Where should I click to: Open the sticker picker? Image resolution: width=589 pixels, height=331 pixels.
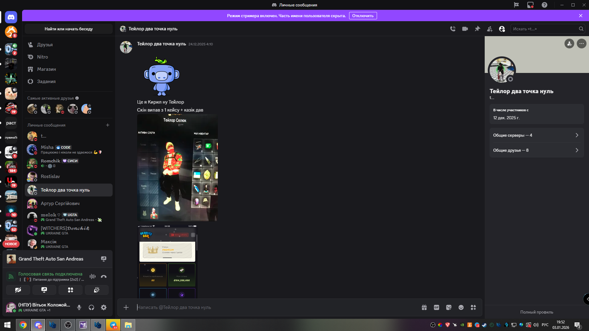pos(449,308)
